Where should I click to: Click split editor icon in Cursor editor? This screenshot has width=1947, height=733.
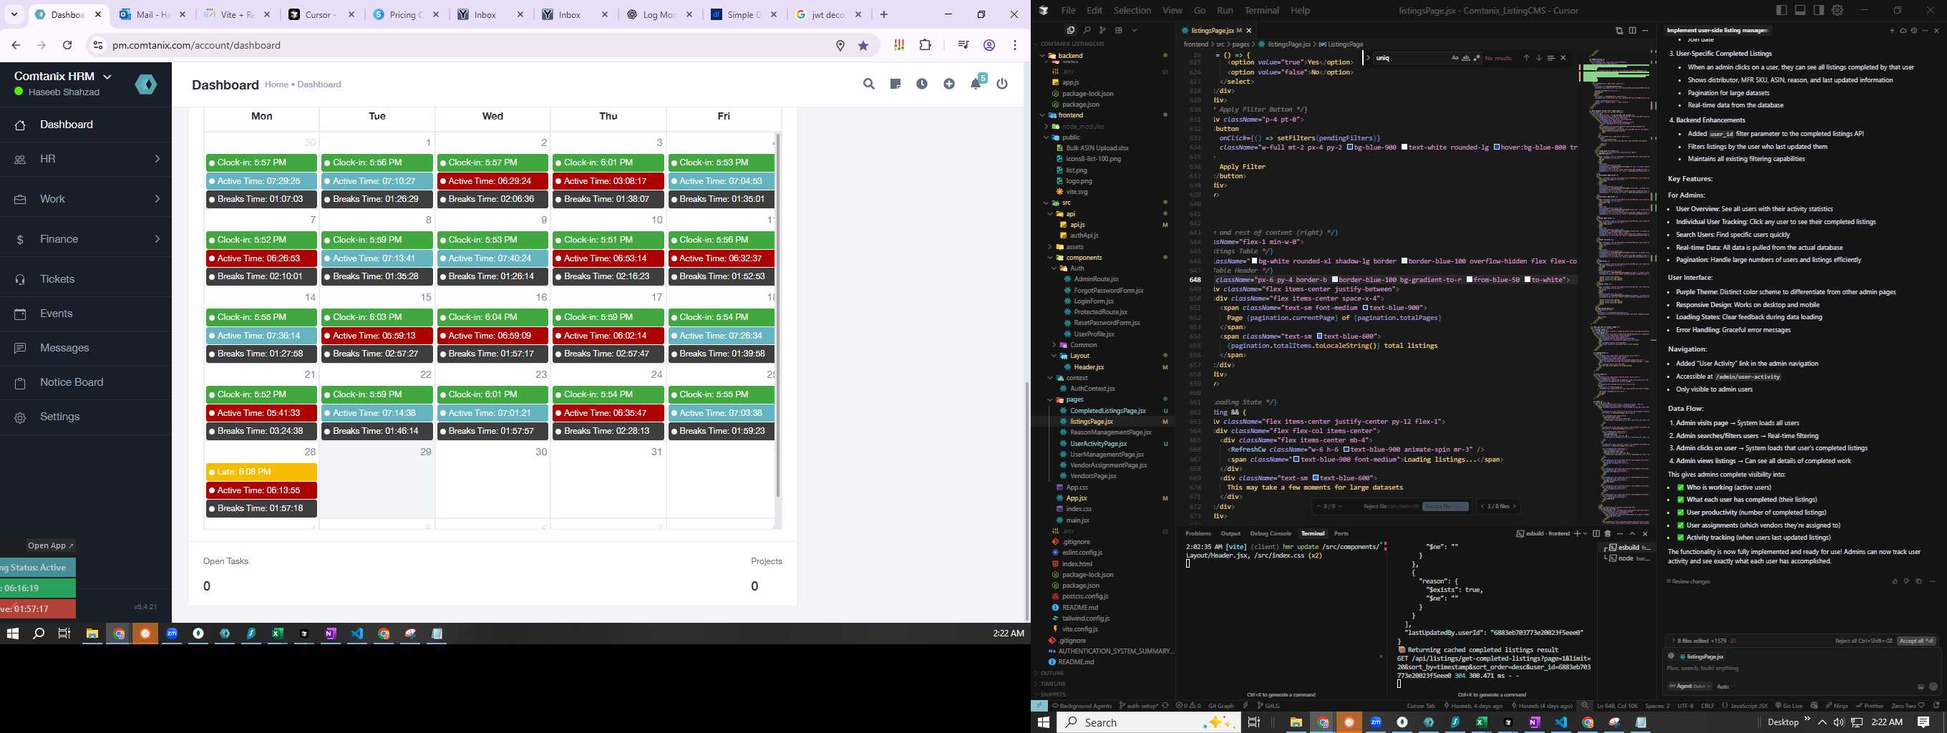pyautogui.click(x=1633, y=30)
